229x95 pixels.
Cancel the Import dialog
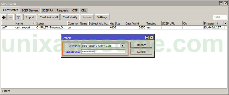(x=141, y=52)
